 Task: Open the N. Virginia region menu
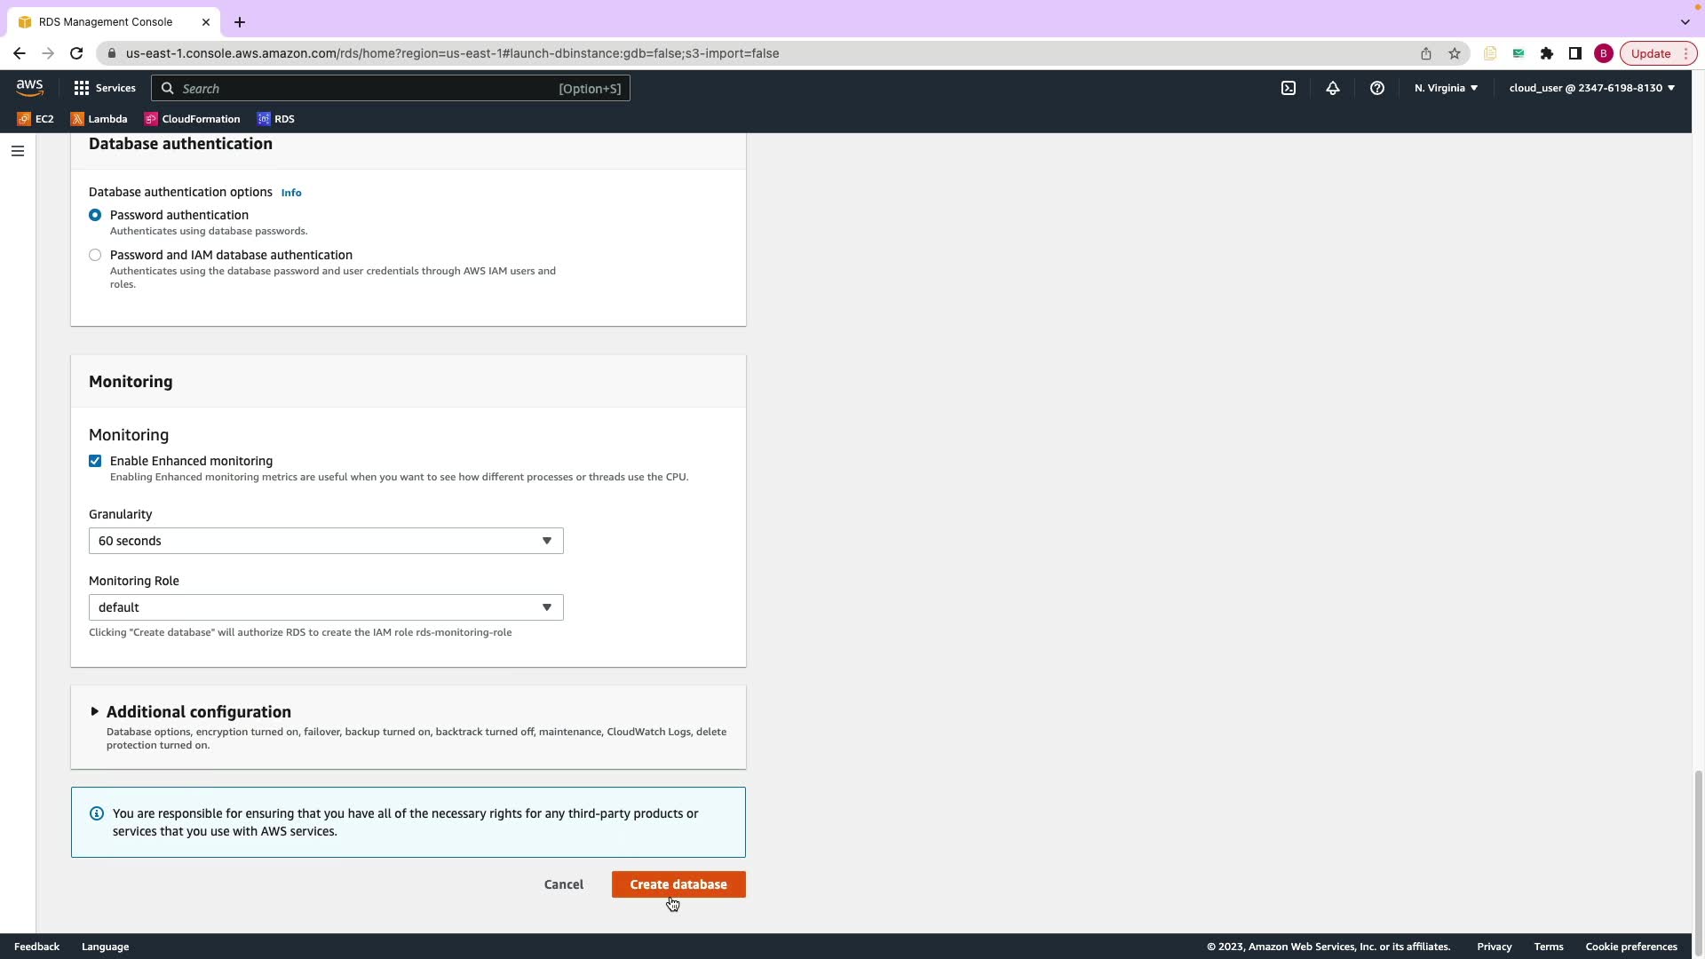[x=1446, y=88]
